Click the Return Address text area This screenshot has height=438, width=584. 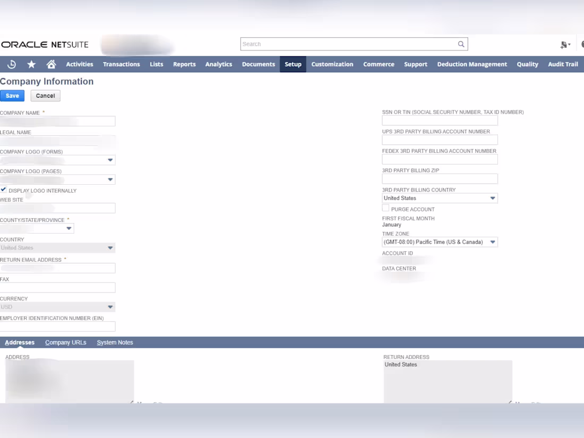tap(448, 381)
